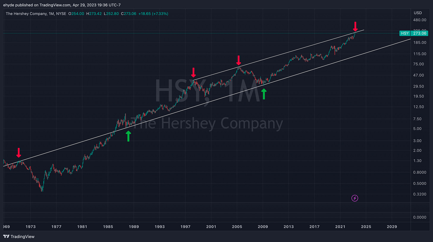Click the TradingView logo at bottom left

pos(19,236)
